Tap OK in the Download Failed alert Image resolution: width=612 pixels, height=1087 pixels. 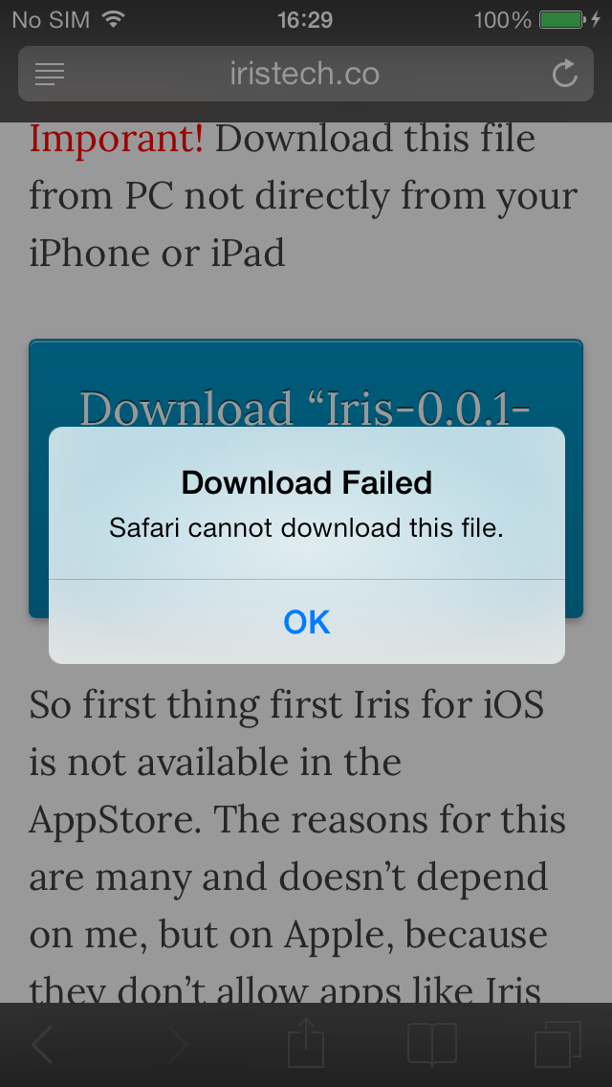306,622
